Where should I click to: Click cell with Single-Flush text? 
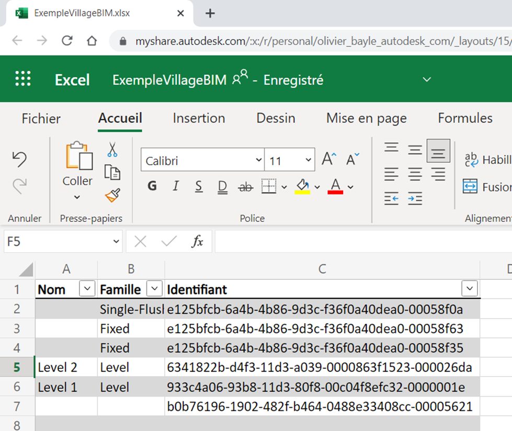[131, 309]
